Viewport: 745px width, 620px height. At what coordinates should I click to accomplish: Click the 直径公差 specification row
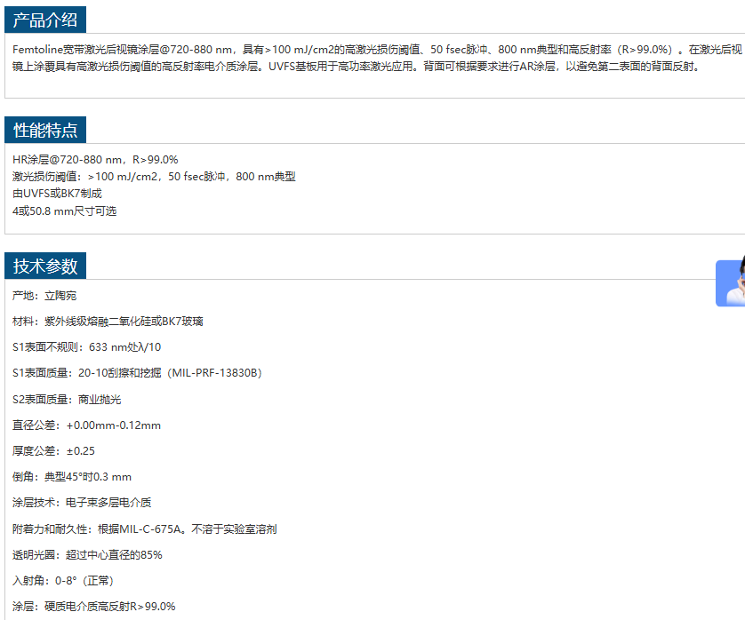(x=86, y=425)
